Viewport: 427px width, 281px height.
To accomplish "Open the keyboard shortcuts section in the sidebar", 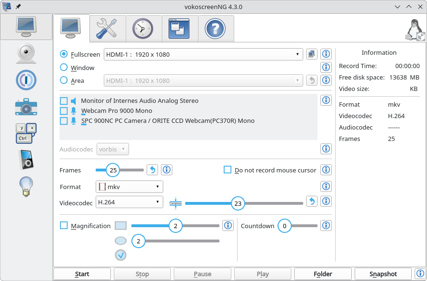I will pos(26,133).
